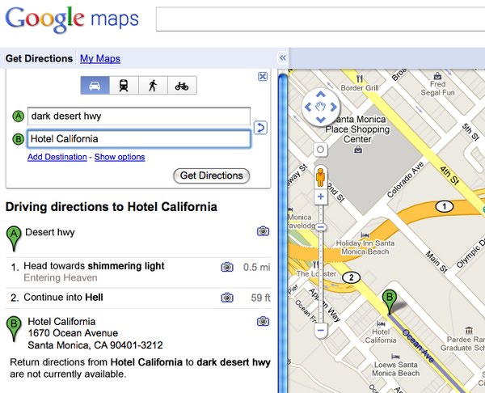Select driving (car) travel mode
This screenshot has width=485, height=393.
click(x=95, y=86)
